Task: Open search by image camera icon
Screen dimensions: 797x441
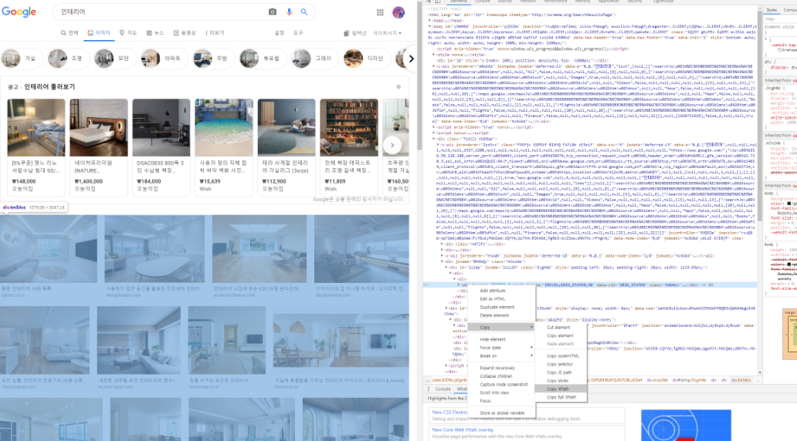Action: [273, 12]
